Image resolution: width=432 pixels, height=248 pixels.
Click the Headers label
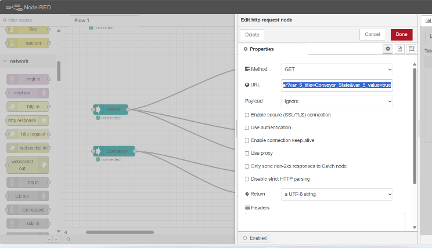click(260, 208)
